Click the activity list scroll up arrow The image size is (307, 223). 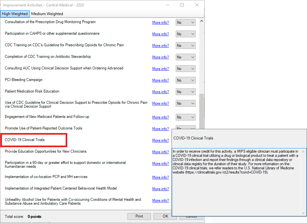point(201,21)
